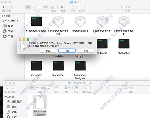Click the Designer 2018.1 folder title icon

point(69,83)
